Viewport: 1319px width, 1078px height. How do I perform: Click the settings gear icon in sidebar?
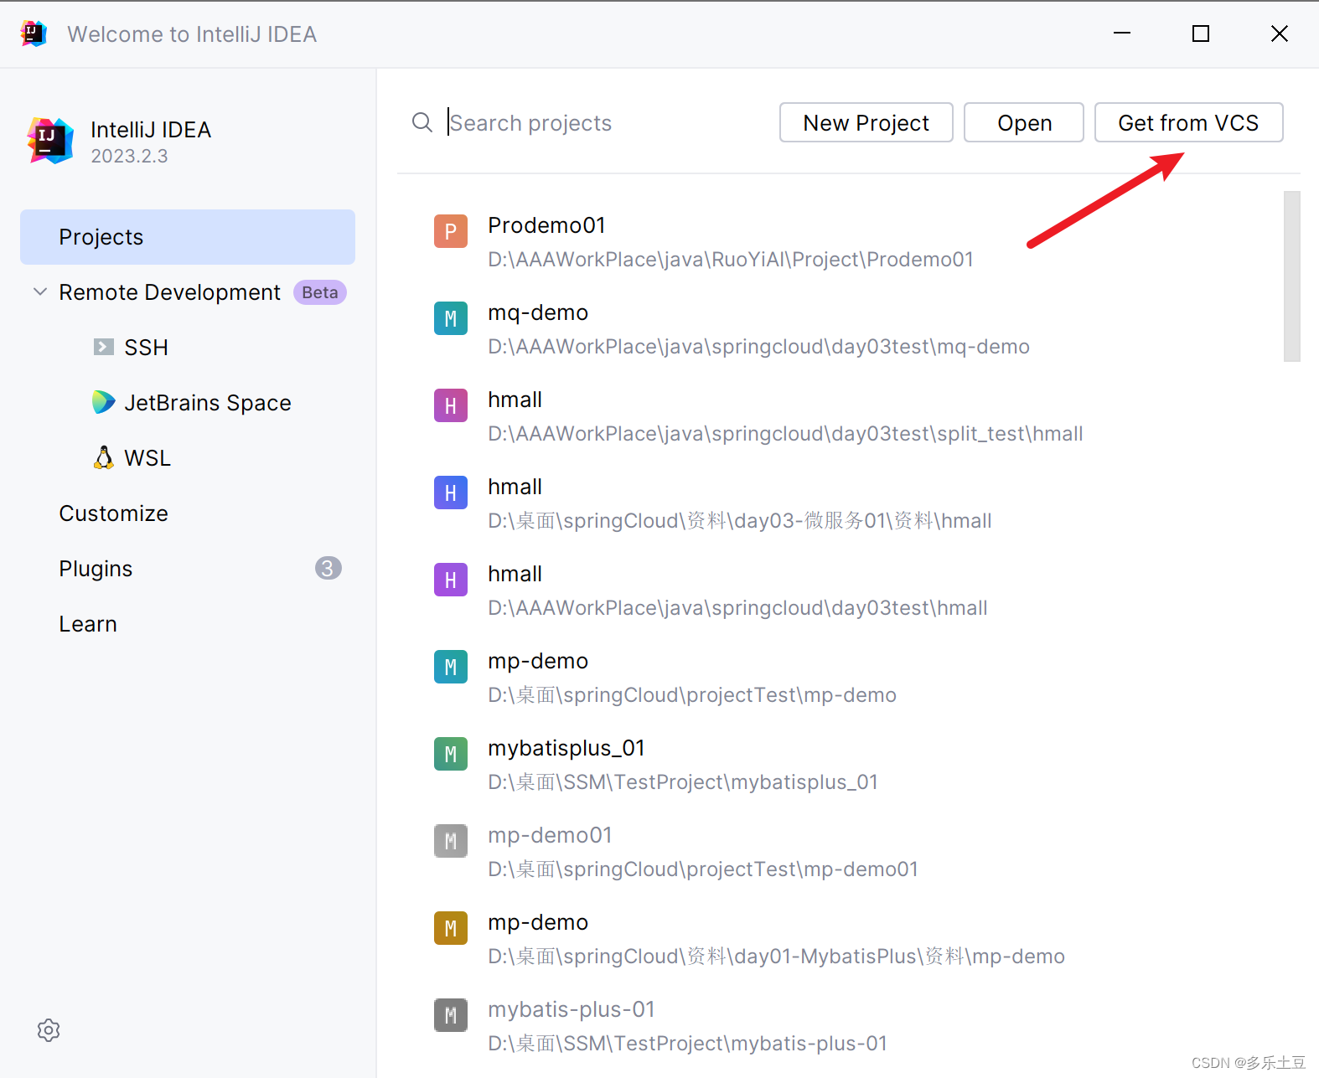pos(49,1030)
